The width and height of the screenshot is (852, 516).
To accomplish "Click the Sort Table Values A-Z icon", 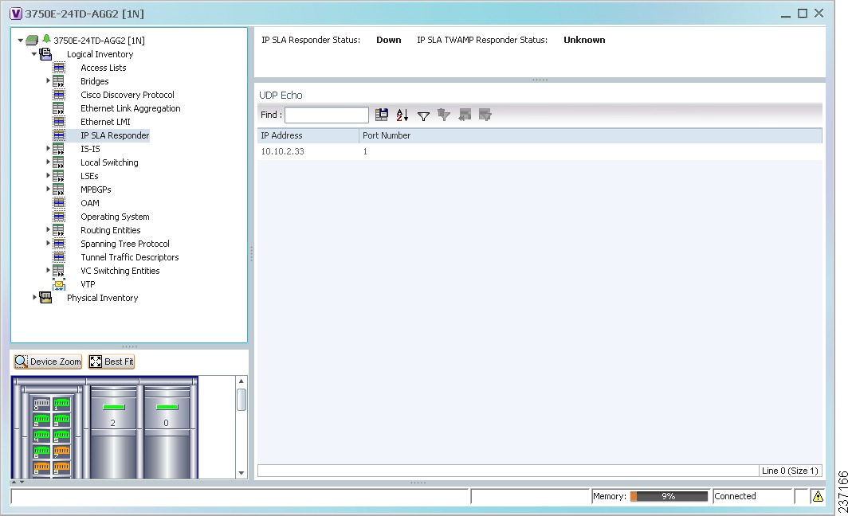I will [x=402, y=115].
